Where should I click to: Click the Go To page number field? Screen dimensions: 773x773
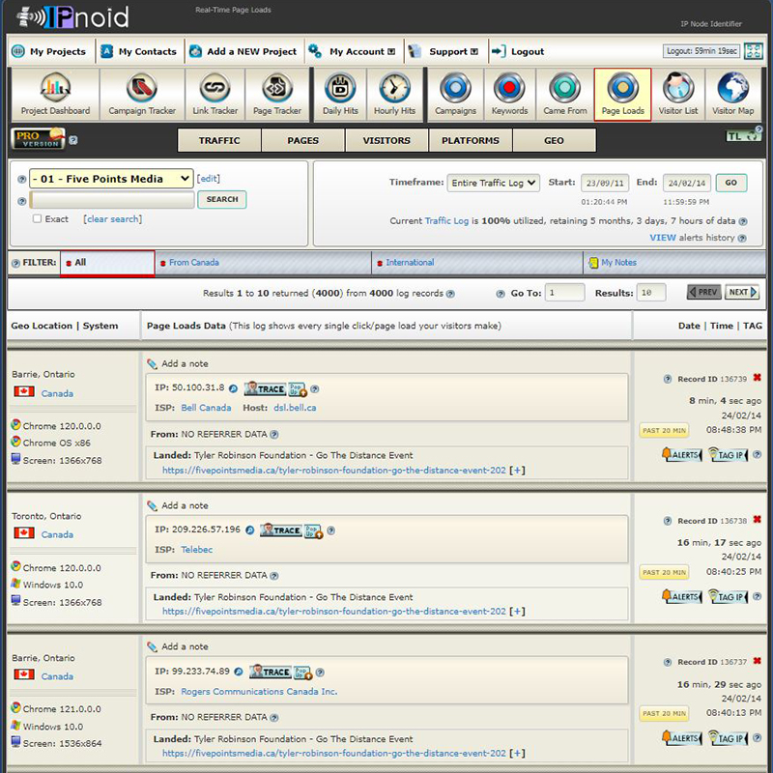coord(565,293)
